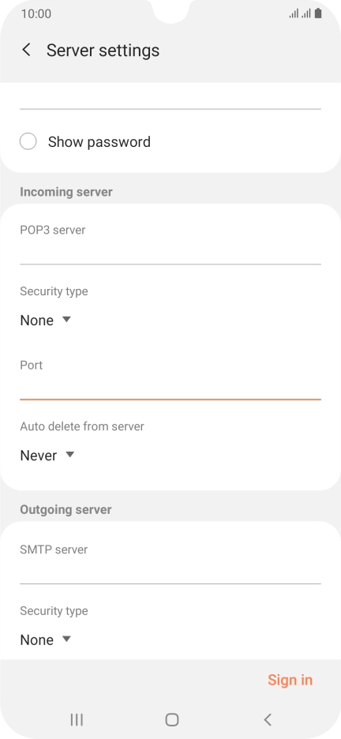Expand Auto delete from server Never dropdown
341x739 pixels.
(x=47, y=456)
